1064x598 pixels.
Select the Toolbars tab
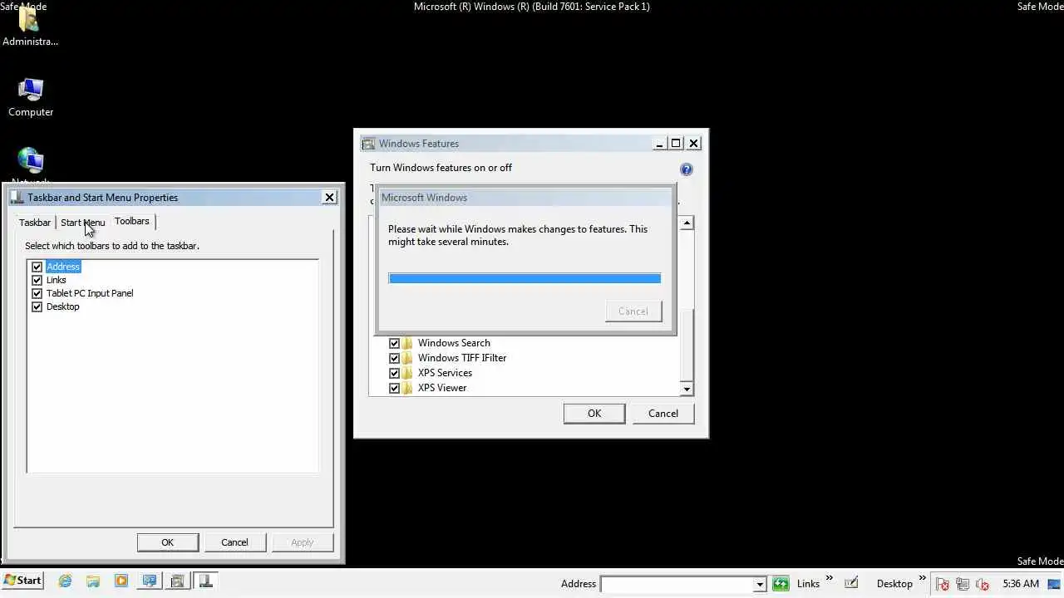(x=132, y=221)
